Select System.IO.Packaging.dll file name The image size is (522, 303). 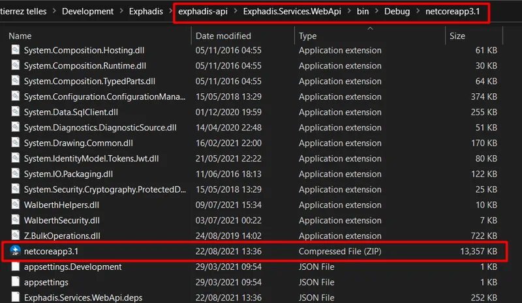(69, 174)
